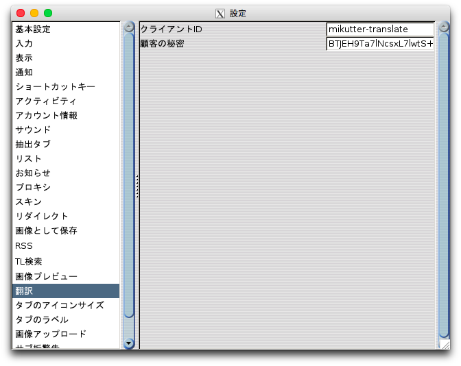Click the right pane scrollbar thumb

pyautogui.click(x=444, y=185)
